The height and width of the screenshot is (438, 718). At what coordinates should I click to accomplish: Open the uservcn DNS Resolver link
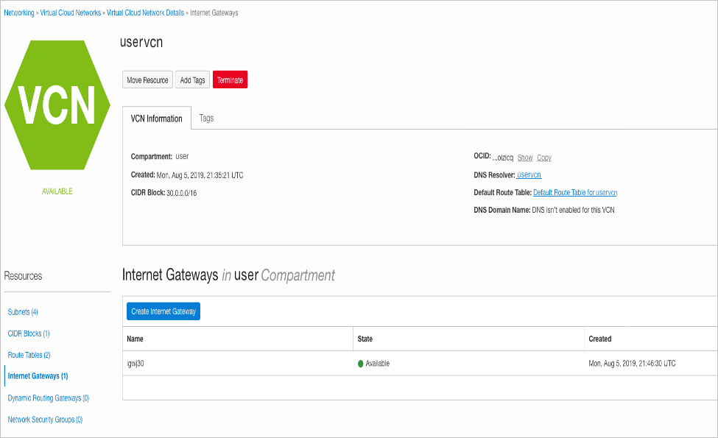click(x=529, y=175)
